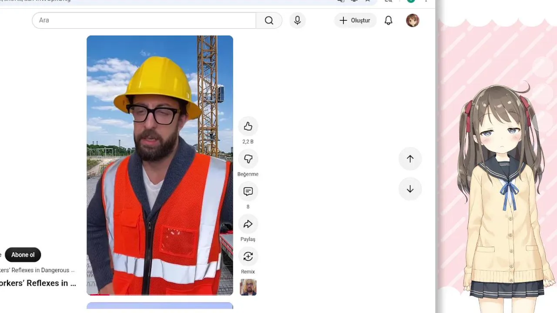Click the magnifier search button
Viewport: 557px width, 313px height.
269,20
